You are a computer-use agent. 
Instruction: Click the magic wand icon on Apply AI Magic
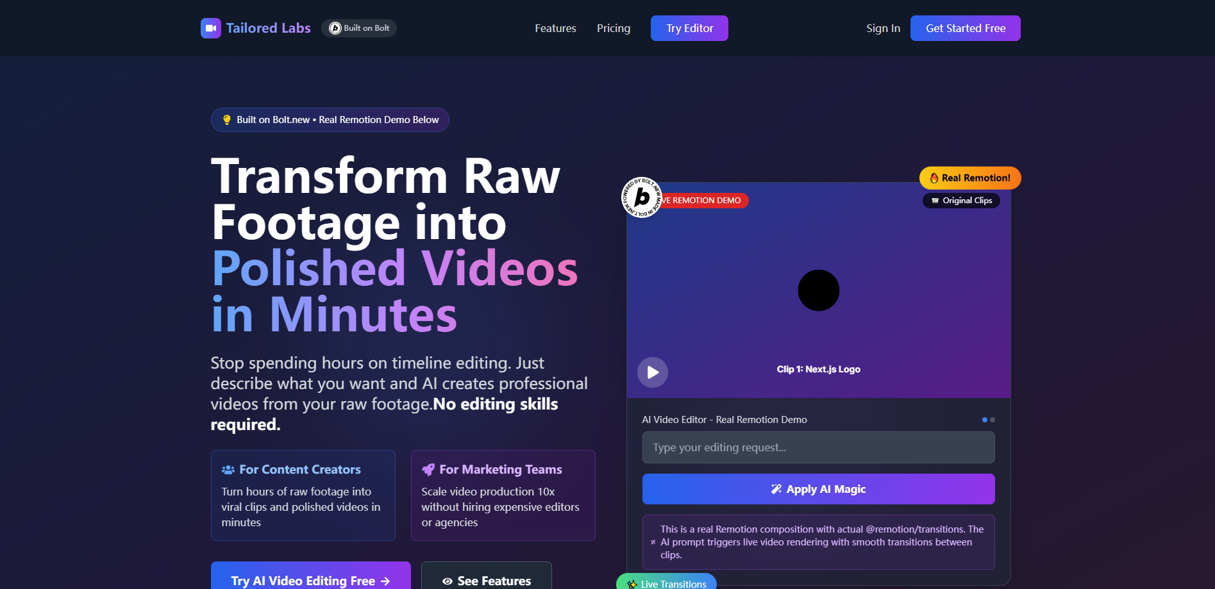[x=776, y=488]
